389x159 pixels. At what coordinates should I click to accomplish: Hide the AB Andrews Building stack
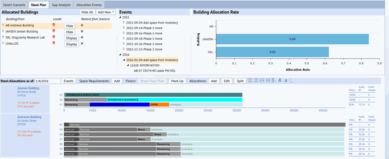point(70,26)
